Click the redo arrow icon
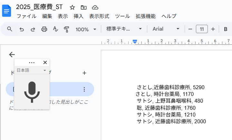Image resolution: width=232 pixels, height=140 pixels. point(33,29)
